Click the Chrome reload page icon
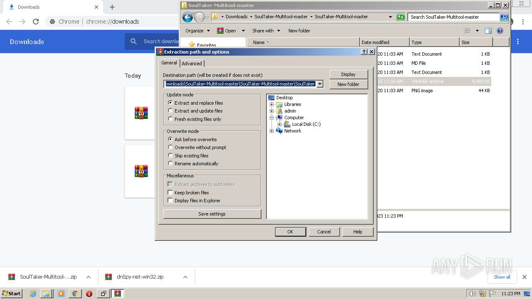This screenshot has height=299, width=532. [36, 22]
